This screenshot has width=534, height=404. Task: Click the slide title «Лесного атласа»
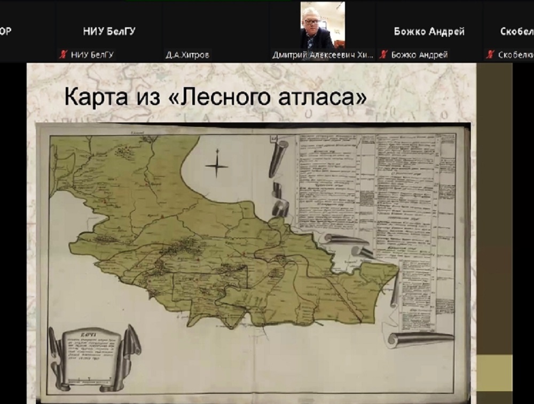pyautogui.click(x=215, y=97)
